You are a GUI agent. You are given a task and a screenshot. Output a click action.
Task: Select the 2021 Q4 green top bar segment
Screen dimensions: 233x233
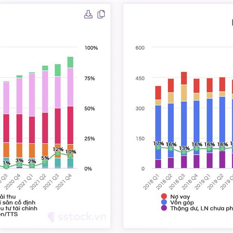[x=70, y=62]
